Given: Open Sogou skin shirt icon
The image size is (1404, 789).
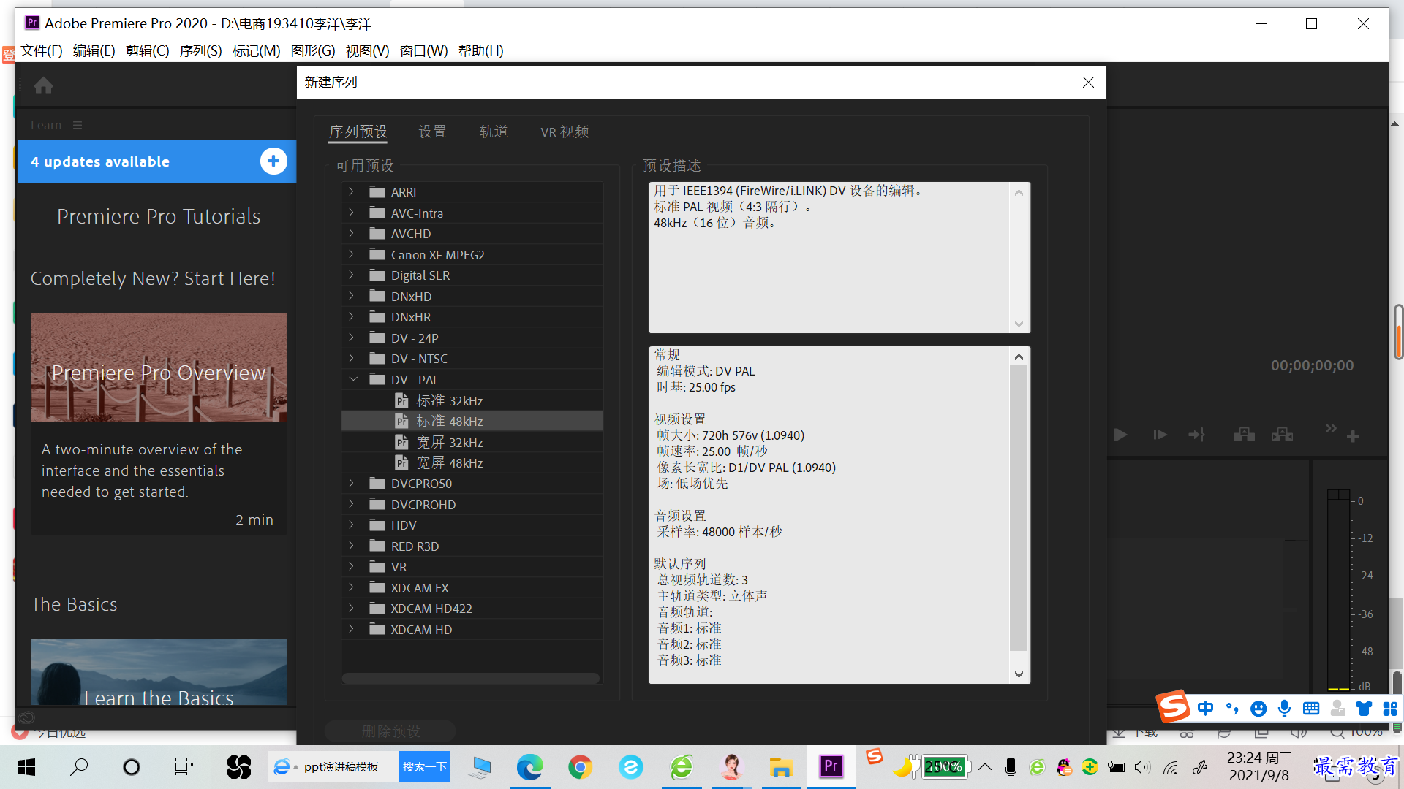Looking at the screenshot, I should [1364, 708].
